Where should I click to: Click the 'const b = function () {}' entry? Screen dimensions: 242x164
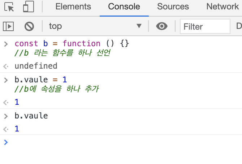point(72,44)
